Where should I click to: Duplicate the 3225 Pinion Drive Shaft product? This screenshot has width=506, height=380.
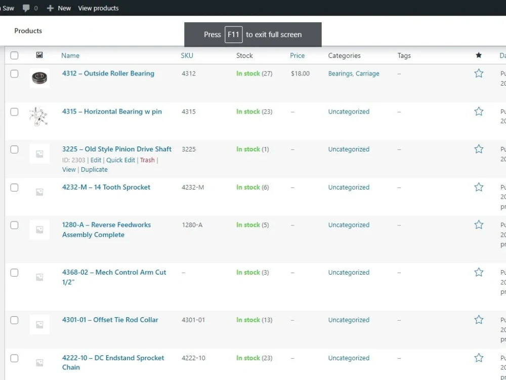pyautogui.click(x=94, y=169)
